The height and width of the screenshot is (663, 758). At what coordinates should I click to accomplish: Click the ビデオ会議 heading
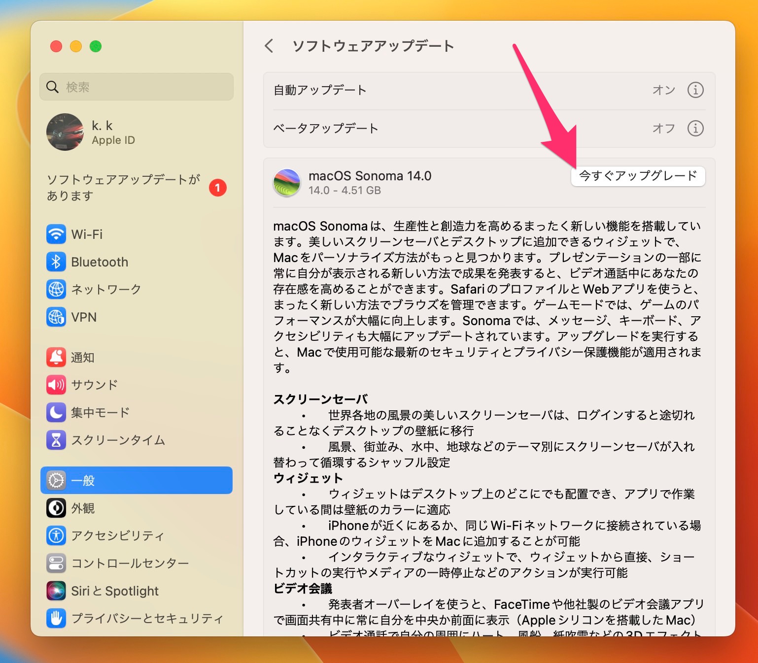(x=303, y=588)
